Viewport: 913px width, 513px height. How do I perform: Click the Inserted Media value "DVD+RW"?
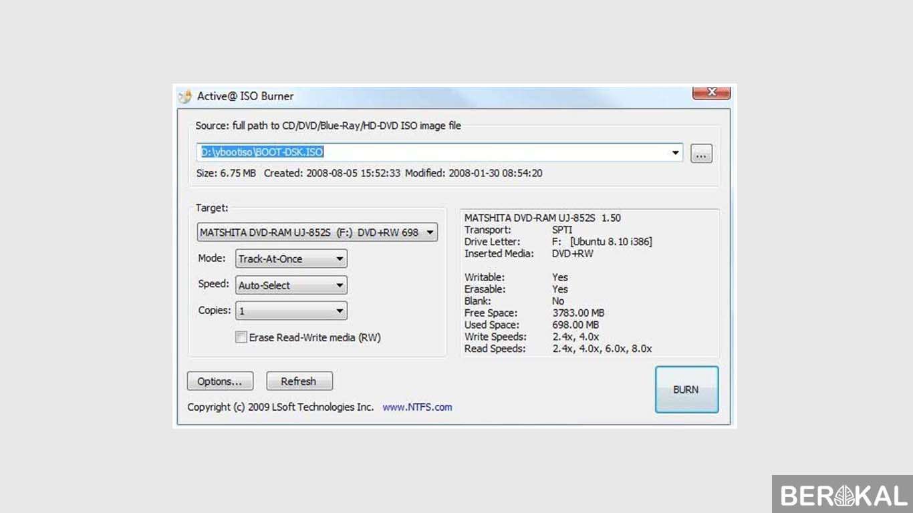(573, 254)
